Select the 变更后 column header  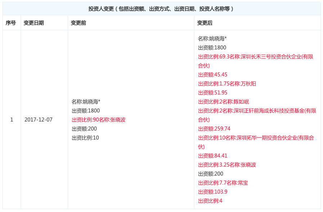pyautogui.click(x=205, y=23)
